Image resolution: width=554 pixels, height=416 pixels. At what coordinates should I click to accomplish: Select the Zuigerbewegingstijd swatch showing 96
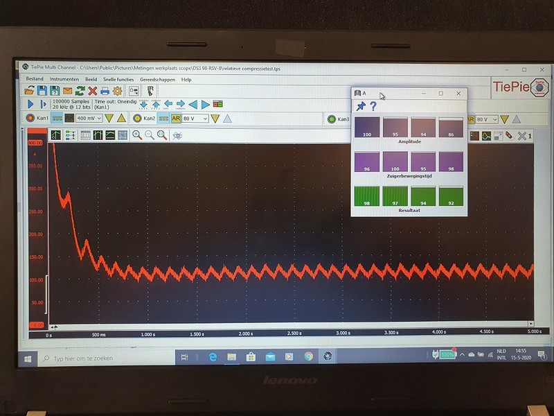coord(367,162)
